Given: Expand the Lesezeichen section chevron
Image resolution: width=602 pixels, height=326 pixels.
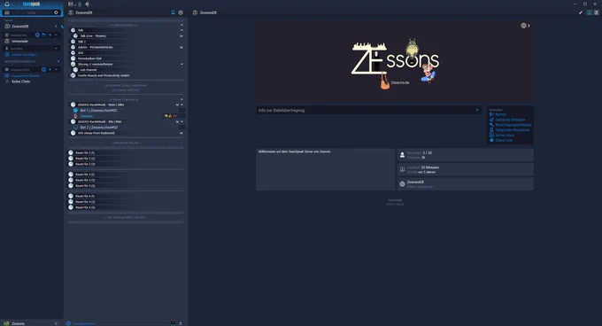Looking at the screenshot, I should [x=56, y=35].
